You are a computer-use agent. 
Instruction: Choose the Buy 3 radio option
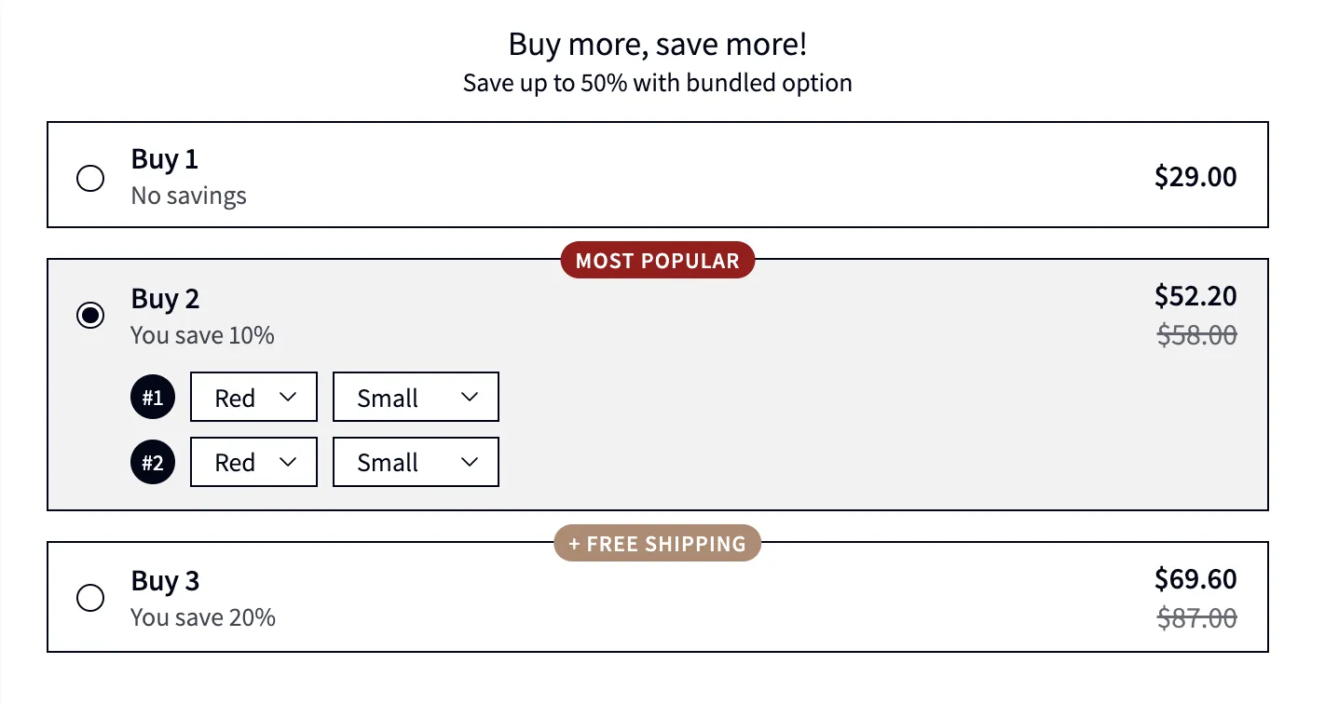point(90,598)
